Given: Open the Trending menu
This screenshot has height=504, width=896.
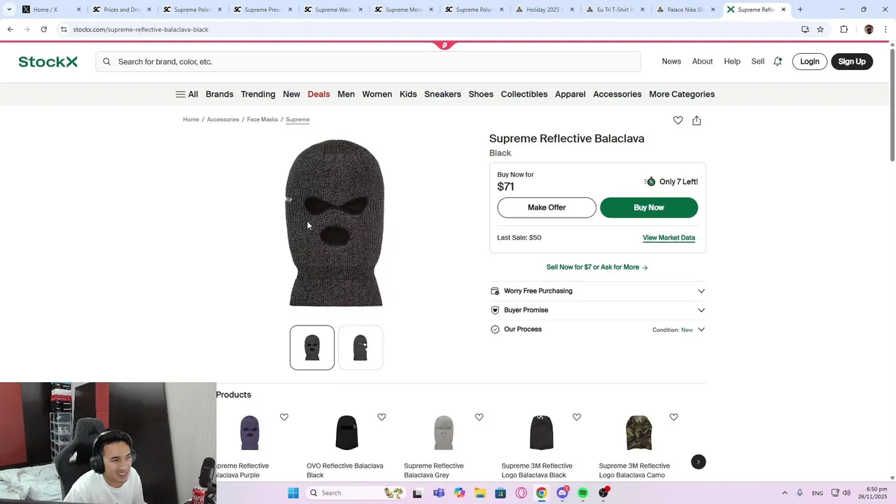Looking at the screenshot, I should coord(258,94).
